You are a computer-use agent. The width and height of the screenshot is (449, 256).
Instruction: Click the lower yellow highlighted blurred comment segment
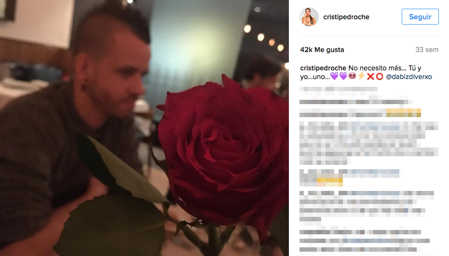[329, 182]
